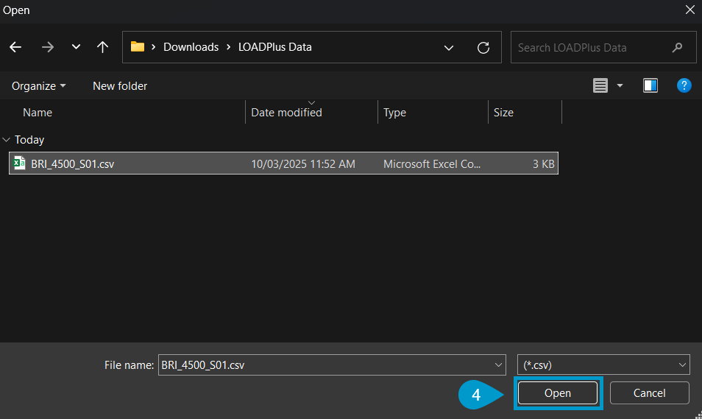Close the Open dialog window
The width and height of the screenshot is (702, 419).
[x=690, y=10]
